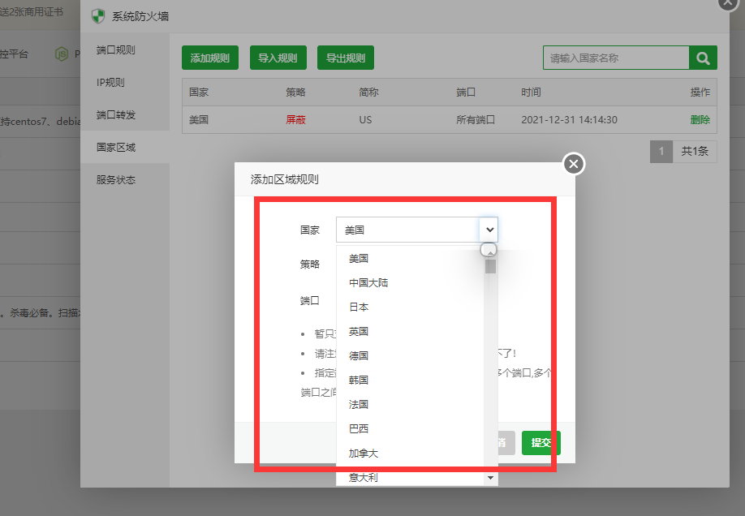Click the 2021-12-31 14:14:30 timestamp
745x516 pixels.
pos(569,120)
